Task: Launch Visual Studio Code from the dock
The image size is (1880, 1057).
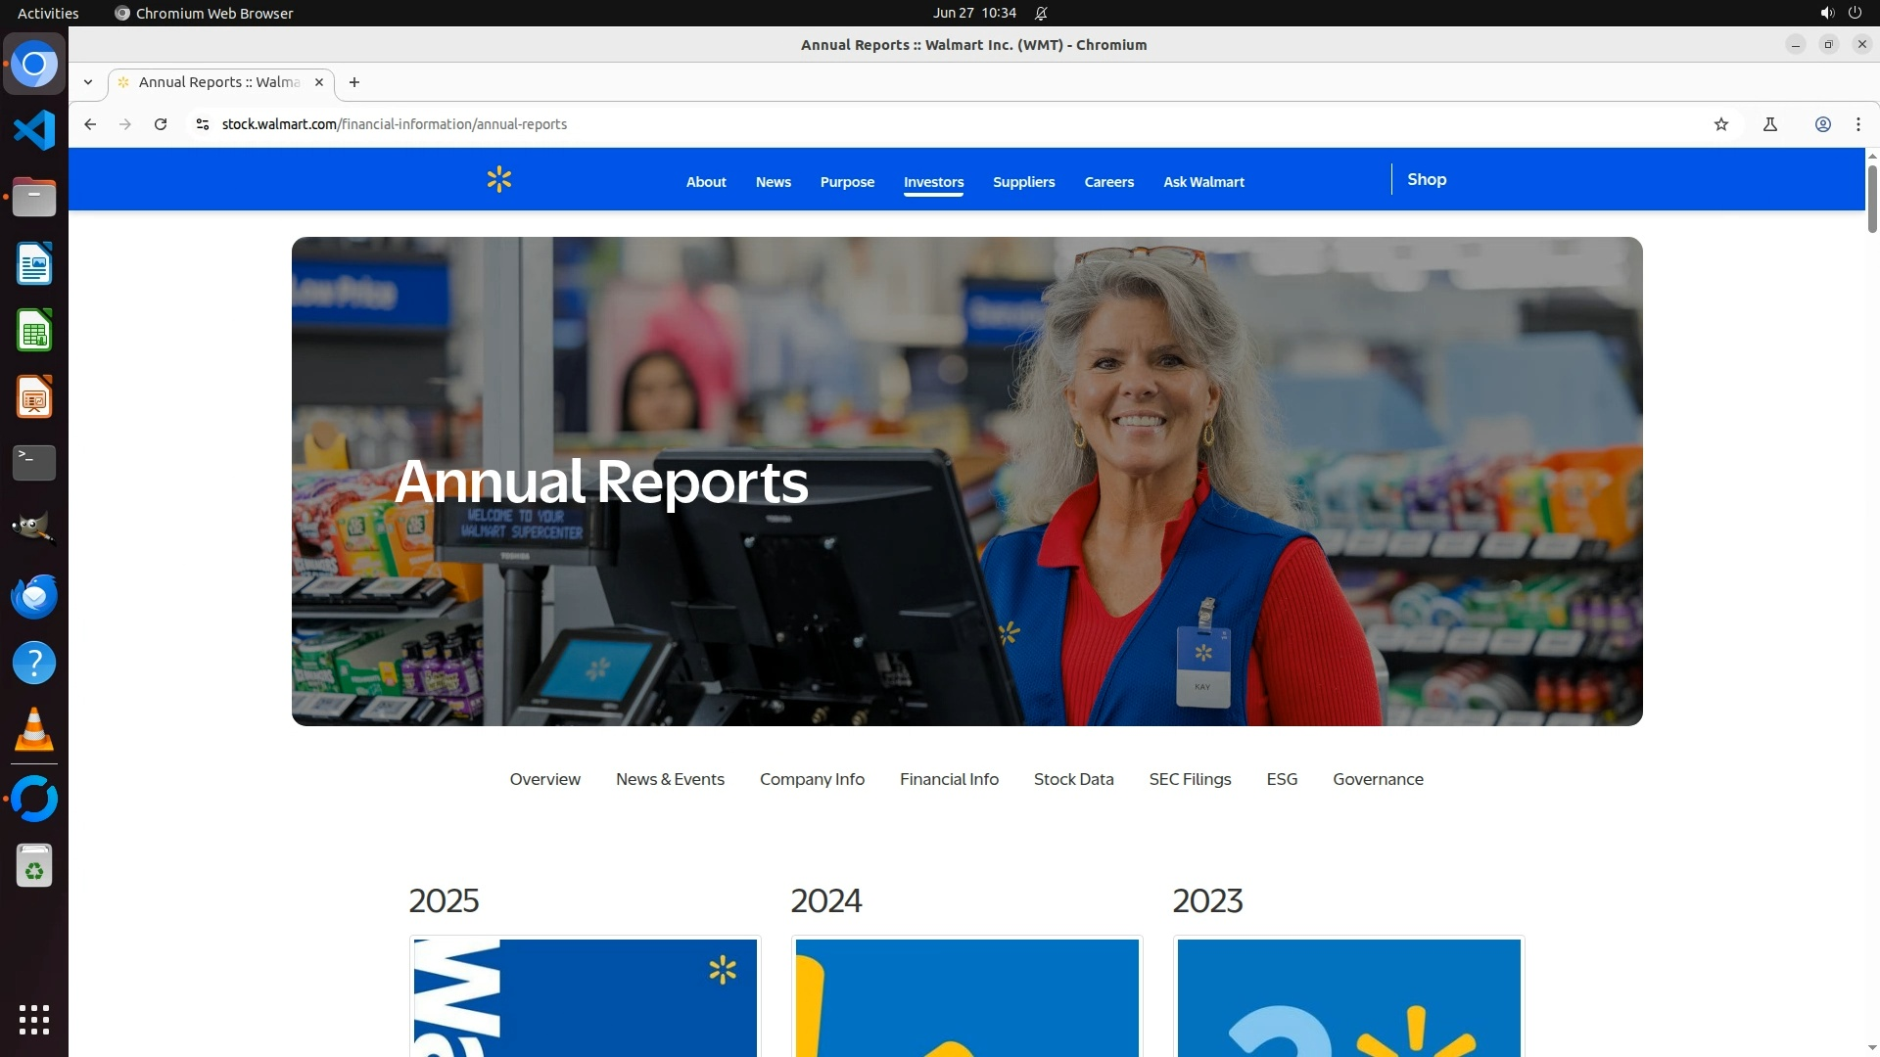Action: [x=34, y=131]
